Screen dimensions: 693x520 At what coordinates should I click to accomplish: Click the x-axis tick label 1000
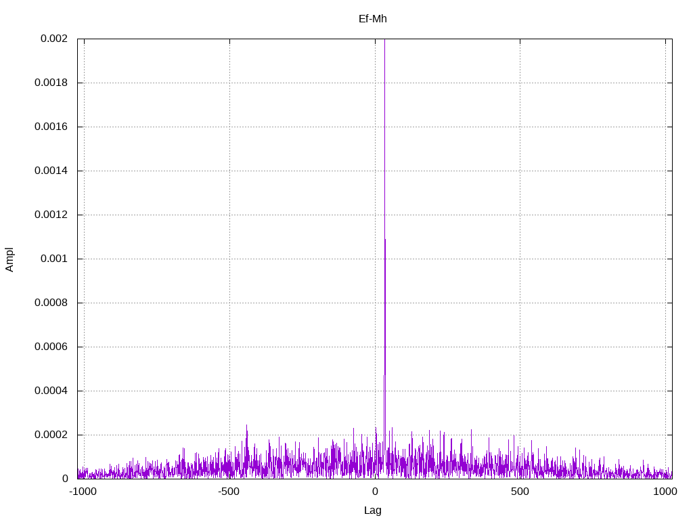(665, 492)
